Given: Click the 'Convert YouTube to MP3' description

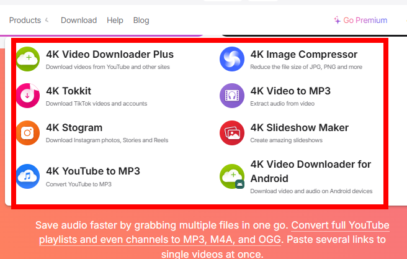Looking at the screenshot, I should click(x=79, y=184).
